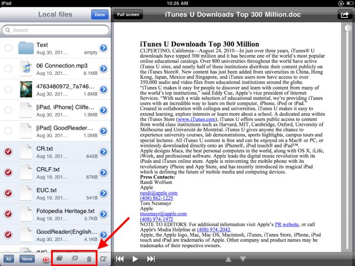Uncheck the CRLF.txt file

8,172
